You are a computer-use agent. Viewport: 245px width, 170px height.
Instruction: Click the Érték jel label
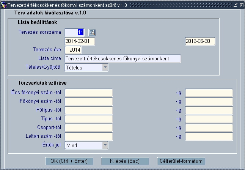click(x=52, y=145)
